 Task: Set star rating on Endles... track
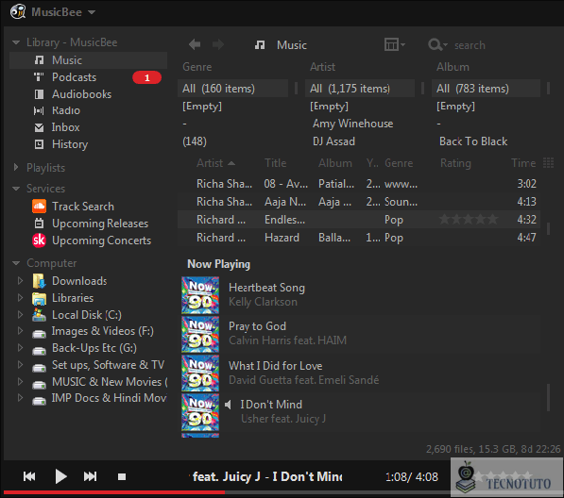click(x=469, y=219)
